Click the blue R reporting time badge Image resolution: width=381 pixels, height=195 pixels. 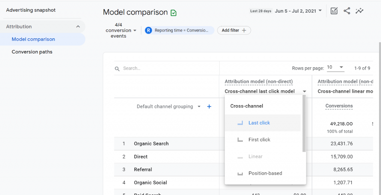(148, 30)
